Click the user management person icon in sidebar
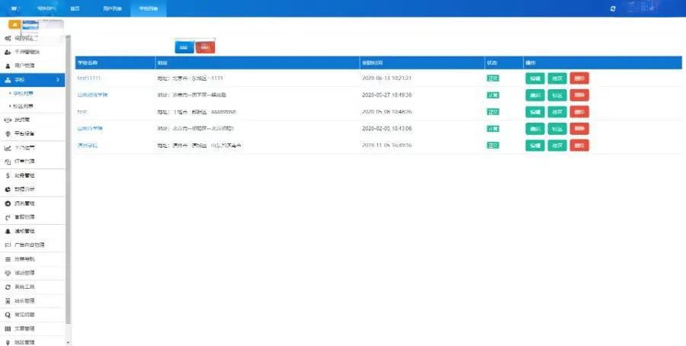The width and height of the screenshot is (686, 346). tap(8, 66)
